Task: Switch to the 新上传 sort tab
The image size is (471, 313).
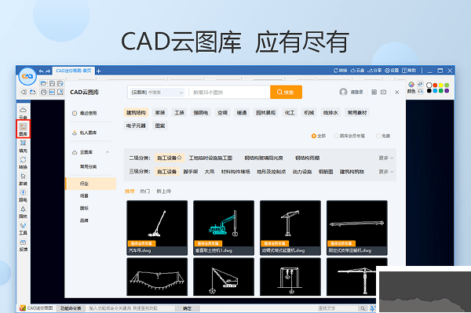Action: (163, 191)
